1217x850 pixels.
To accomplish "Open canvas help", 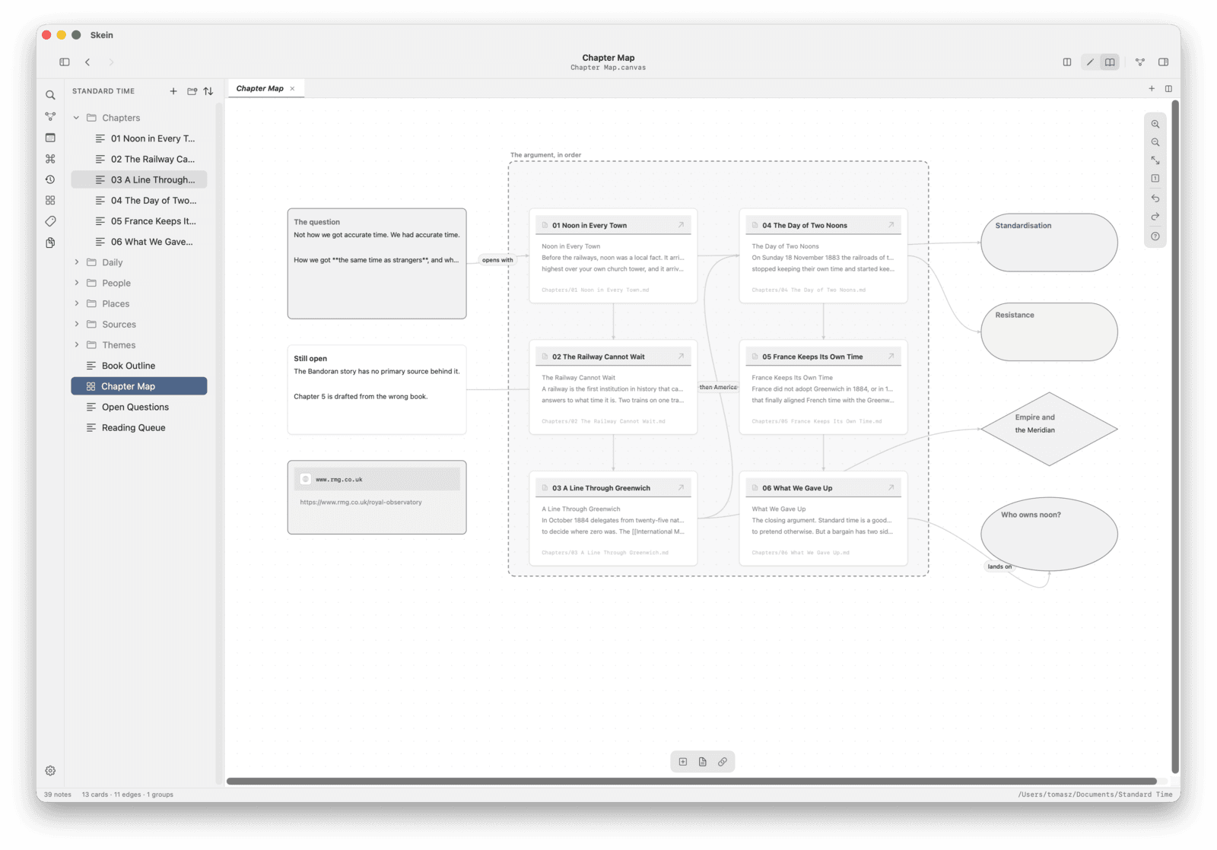I will (1155, 236).
